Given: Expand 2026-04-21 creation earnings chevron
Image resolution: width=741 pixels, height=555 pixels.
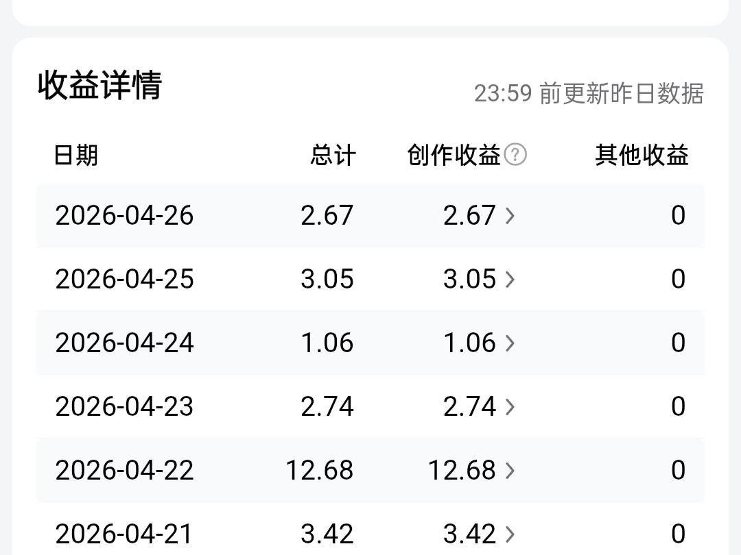Looking at the screenshot, I should tap(510, 534).
